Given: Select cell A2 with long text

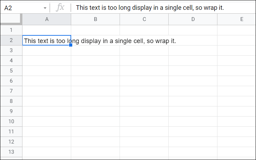Looking at the screenshot, I should (47, 40).
